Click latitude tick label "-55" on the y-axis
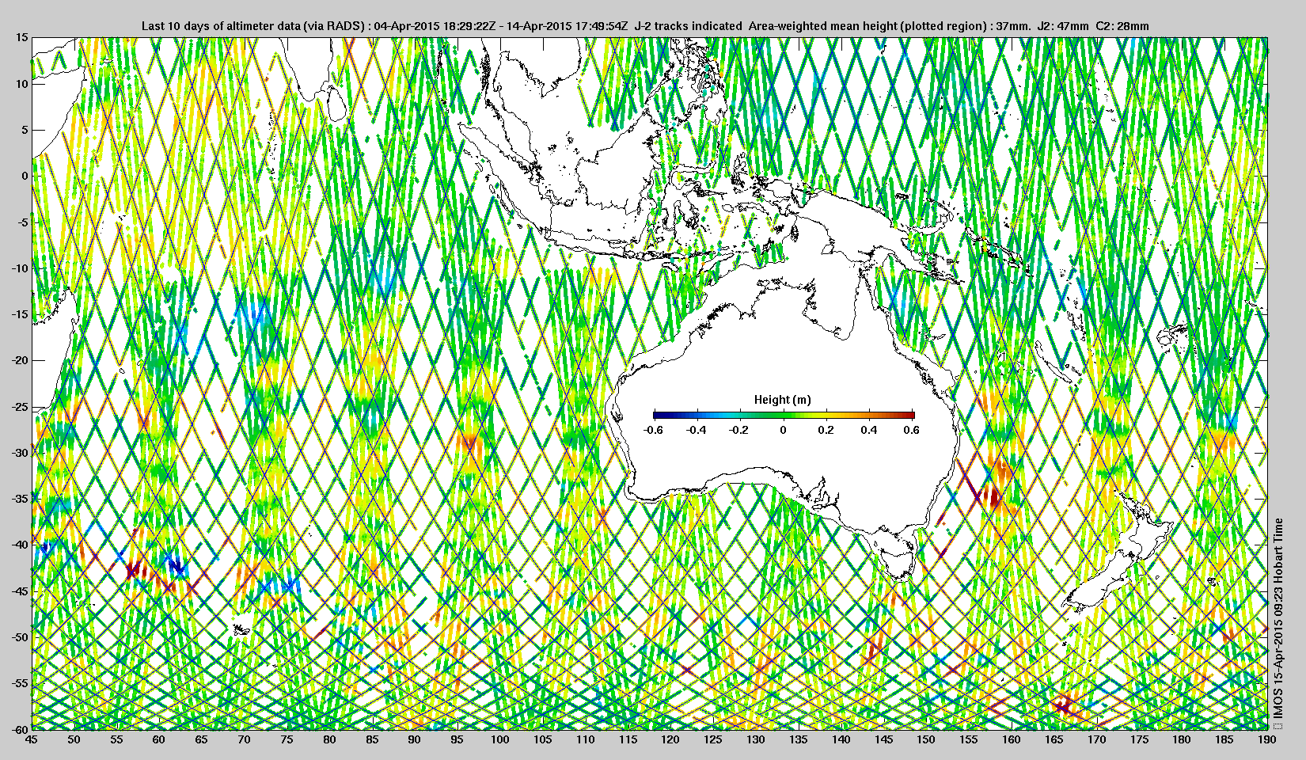The height and width of the screenshot is (760, 1306). (x=20, y=683)
